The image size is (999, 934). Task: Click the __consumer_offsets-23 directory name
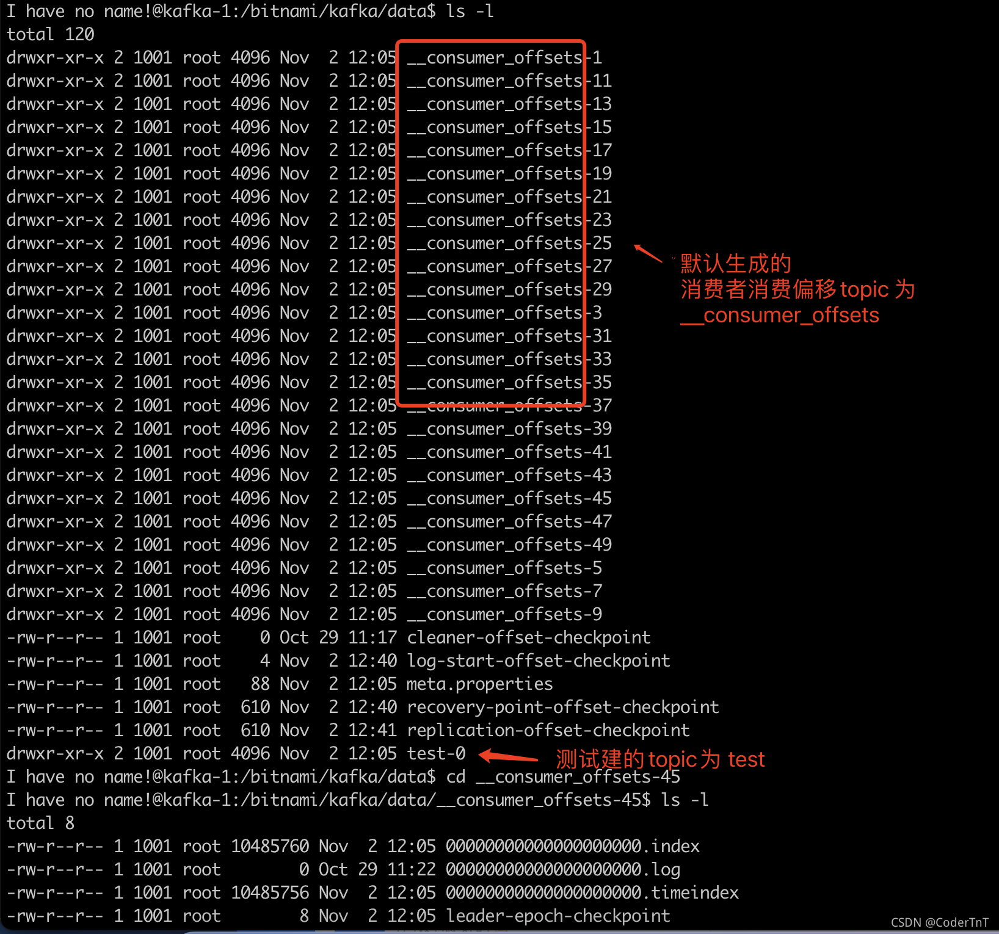pyautogui.click(x=509, y=220)
